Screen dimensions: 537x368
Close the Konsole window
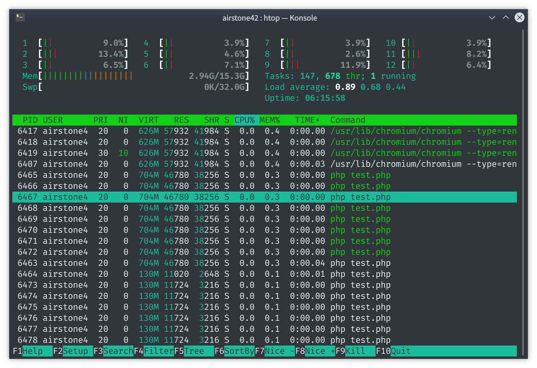tap(519, 17)
